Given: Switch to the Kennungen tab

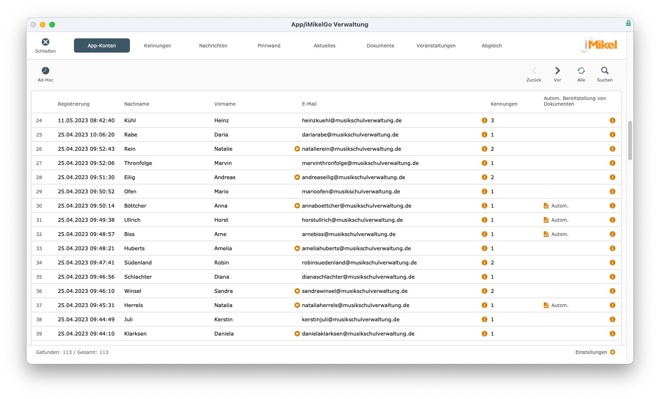Looking at the screenshot, I should pos(157,45).
